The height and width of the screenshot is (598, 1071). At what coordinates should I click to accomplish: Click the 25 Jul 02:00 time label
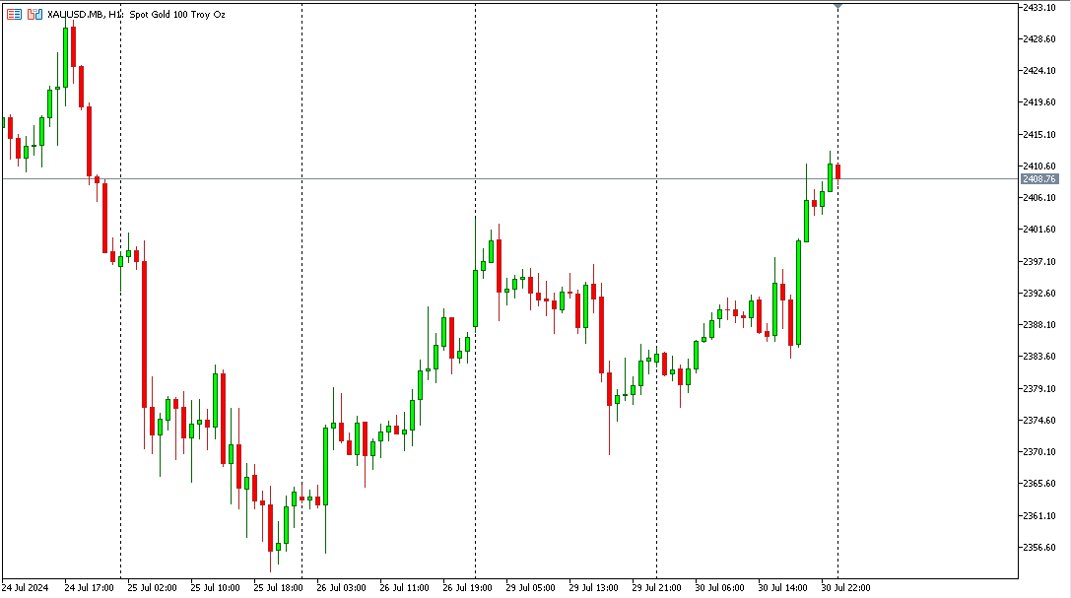tap(152, 588)
